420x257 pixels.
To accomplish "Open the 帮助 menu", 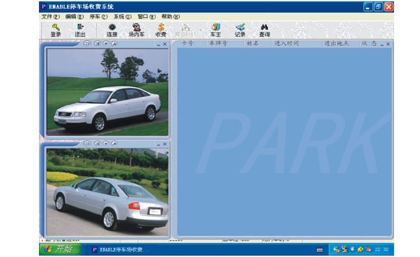I will tap(171, 17).
